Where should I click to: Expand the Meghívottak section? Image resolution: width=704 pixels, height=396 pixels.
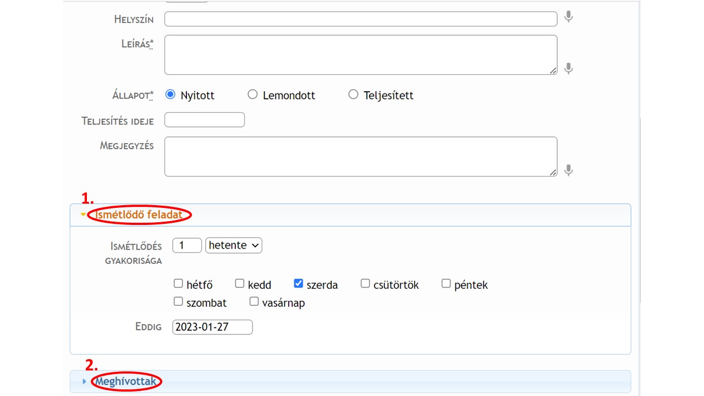(128, 381)
